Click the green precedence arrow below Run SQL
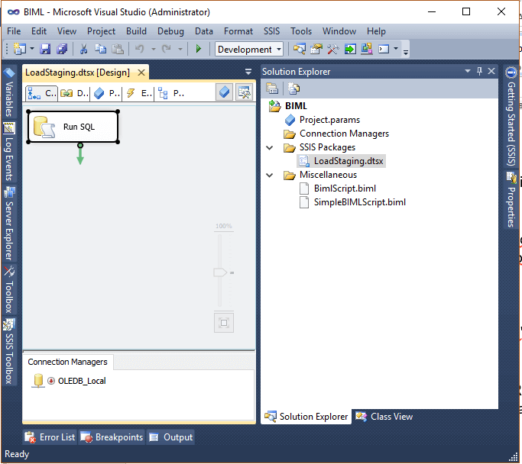Viewport: 522px width, 464px height. point(80,155)
